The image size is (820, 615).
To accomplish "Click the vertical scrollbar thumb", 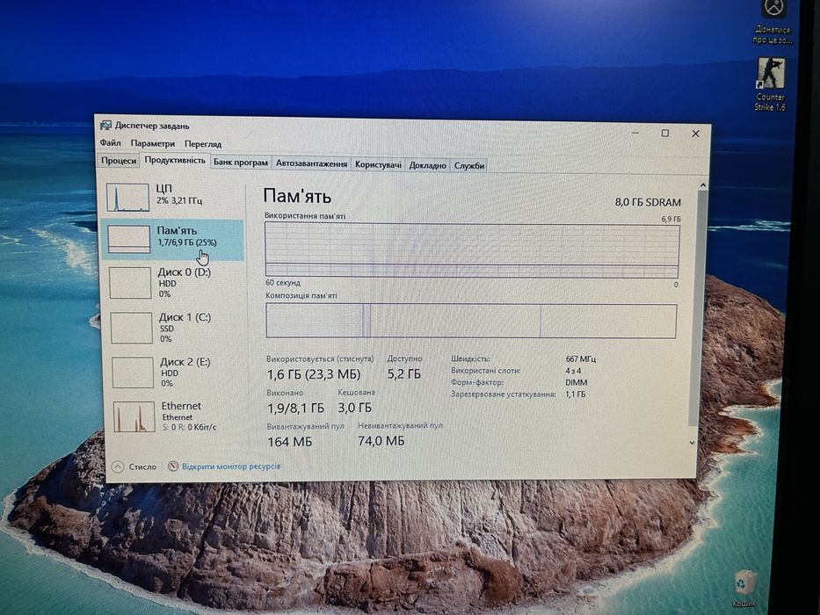I will coord(698,308).
